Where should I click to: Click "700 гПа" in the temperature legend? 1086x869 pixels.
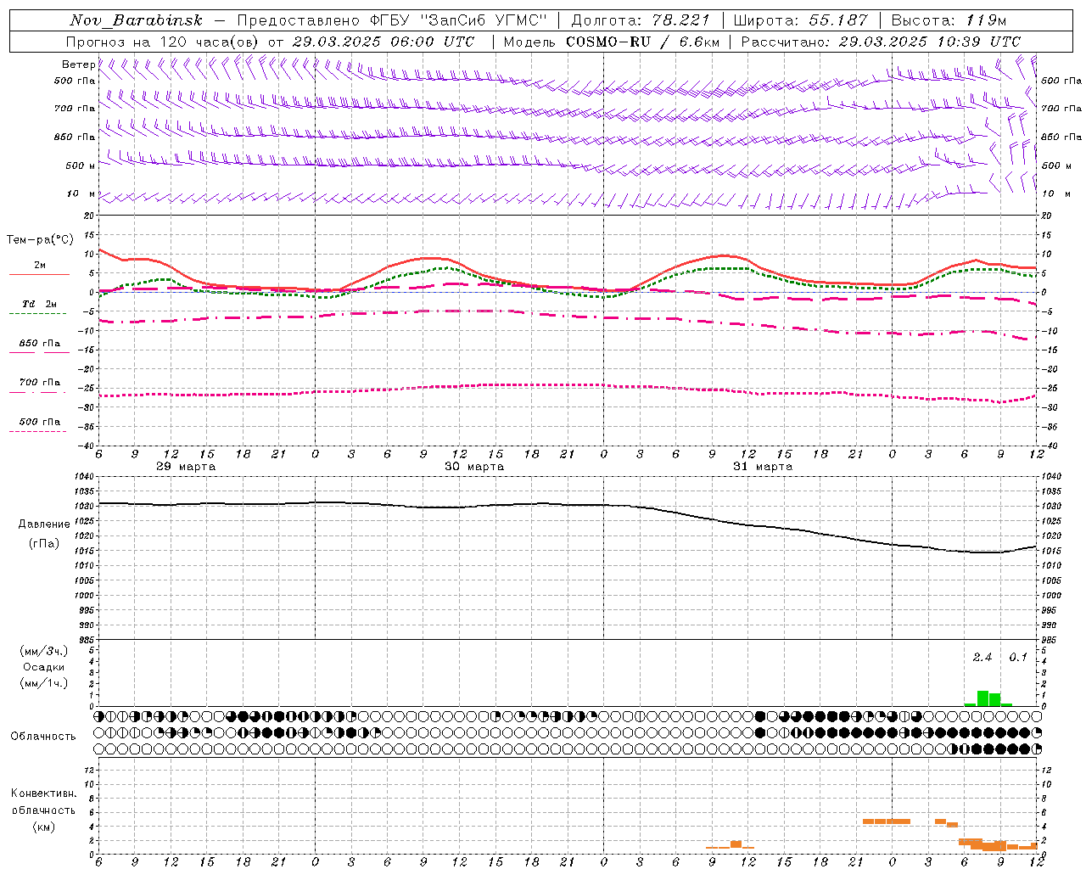(x=40, y=383)
